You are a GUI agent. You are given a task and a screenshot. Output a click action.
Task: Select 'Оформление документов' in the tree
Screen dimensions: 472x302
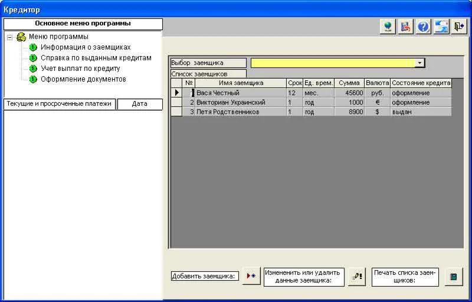(x=83, y=79)
